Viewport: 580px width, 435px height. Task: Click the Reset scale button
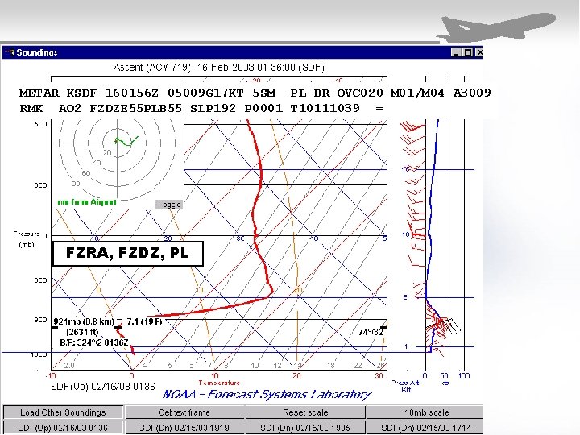(305, 412)
